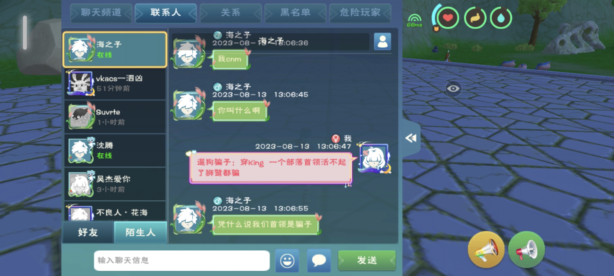Click the 发送 send button
The width and height of the screenshot is (614, 276).
(x=367, y=260)
